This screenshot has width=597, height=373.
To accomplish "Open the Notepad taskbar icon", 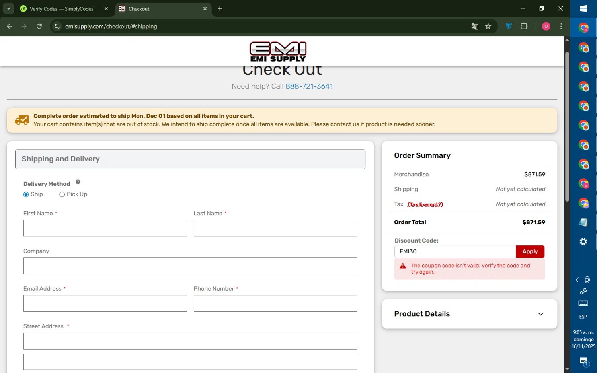I will click(583, 222).
